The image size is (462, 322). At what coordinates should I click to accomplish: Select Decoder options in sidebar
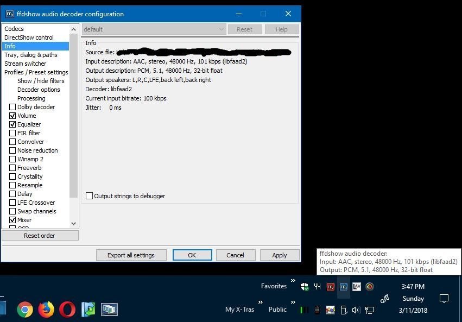tap(39, 90)
